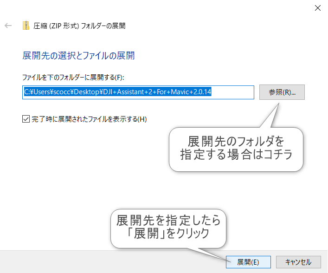Screen dimensions: 328x273
Task: Click the 圧縮 (ZIP 形式) フォルダーの展開 title text
Action: tap(79, 26)
